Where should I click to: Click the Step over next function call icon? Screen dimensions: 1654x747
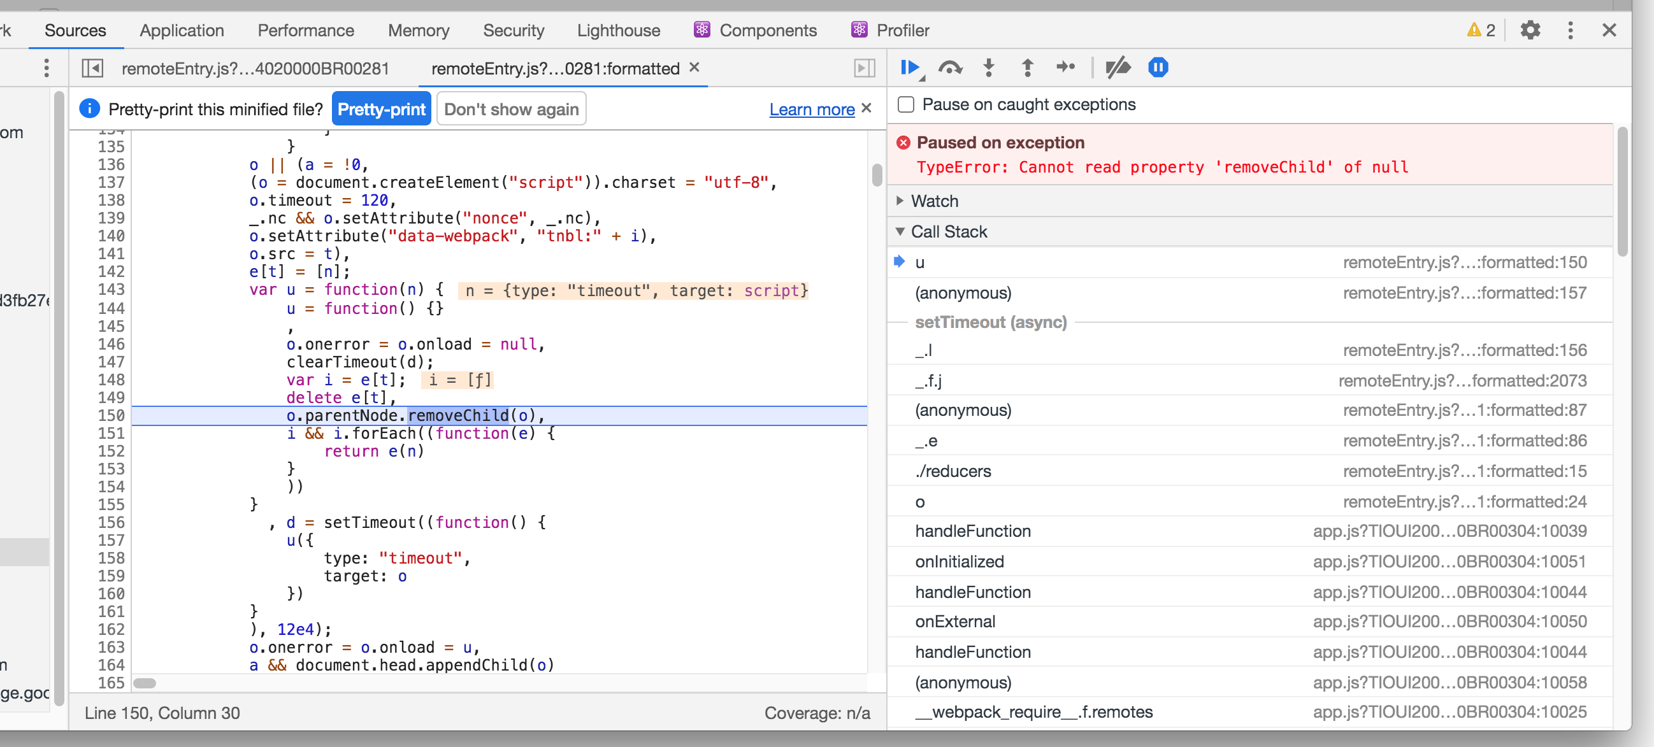click(949, 68)
